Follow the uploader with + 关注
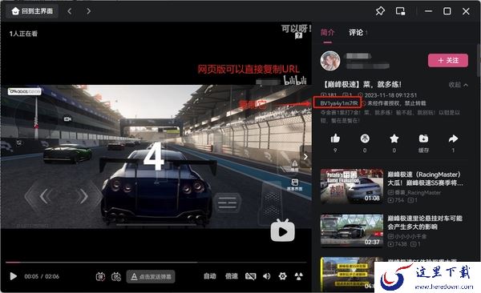Image resolution: width=481 pixels, height=293 pixels. (448, 60)
